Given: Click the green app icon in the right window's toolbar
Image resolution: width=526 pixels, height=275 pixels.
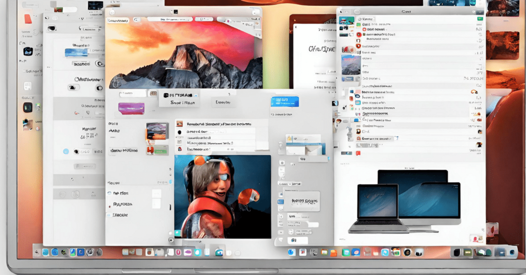Looking at the screenshot, I should [481, 18].
